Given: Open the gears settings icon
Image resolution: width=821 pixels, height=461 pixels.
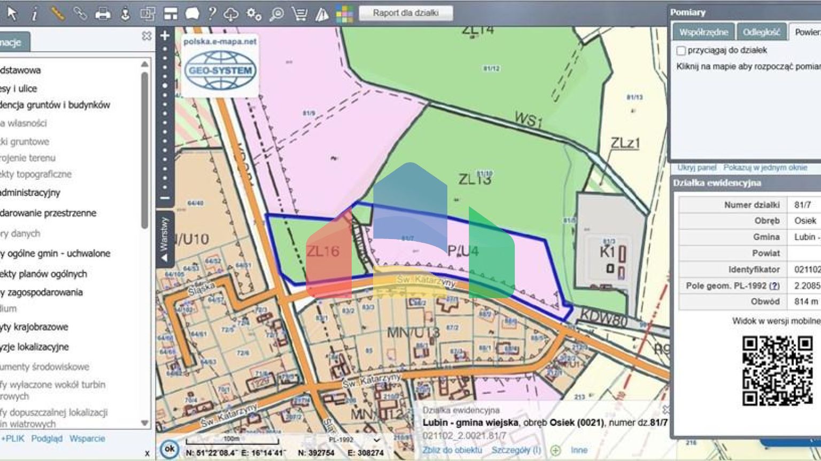Looking at the screenshot, I should tap(254, 14).
